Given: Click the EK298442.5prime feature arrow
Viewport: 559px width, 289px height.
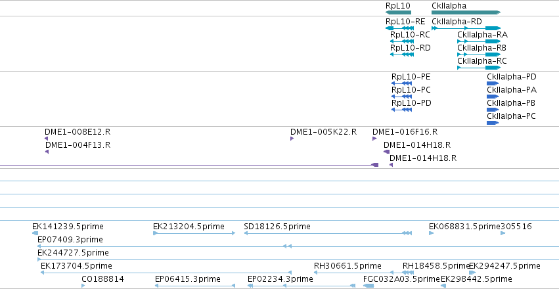Looking at the screenshot, I should pos(443,286).
